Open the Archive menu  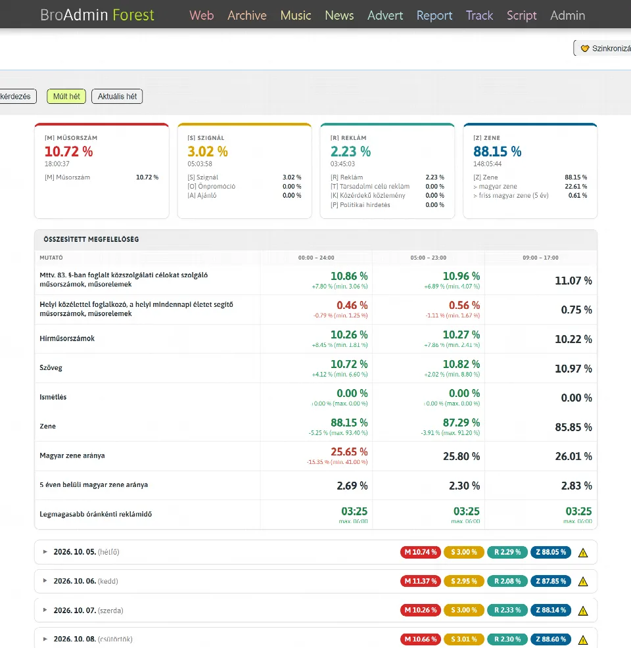[x=247, y=15]
